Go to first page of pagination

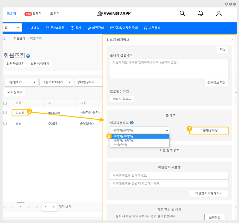coord(4,207)
